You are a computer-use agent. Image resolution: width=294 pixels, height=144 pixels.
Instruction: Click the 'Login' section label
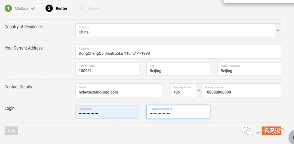(10, 108)
